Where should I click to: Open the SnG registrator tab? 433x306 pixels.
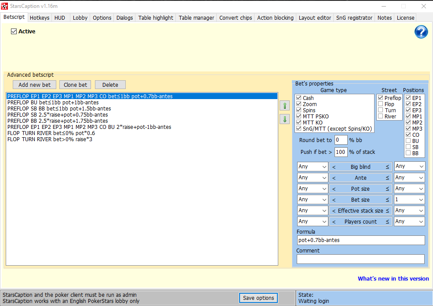[x=354, y=18]
